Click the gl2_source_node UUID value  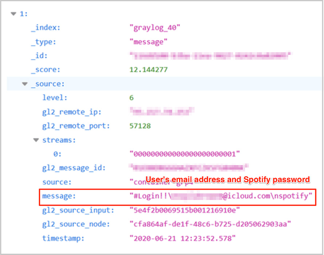point(210,224)
